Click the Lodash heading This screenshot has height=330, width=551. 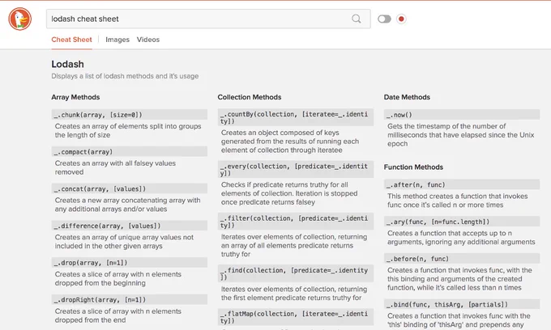pos(67,64)
